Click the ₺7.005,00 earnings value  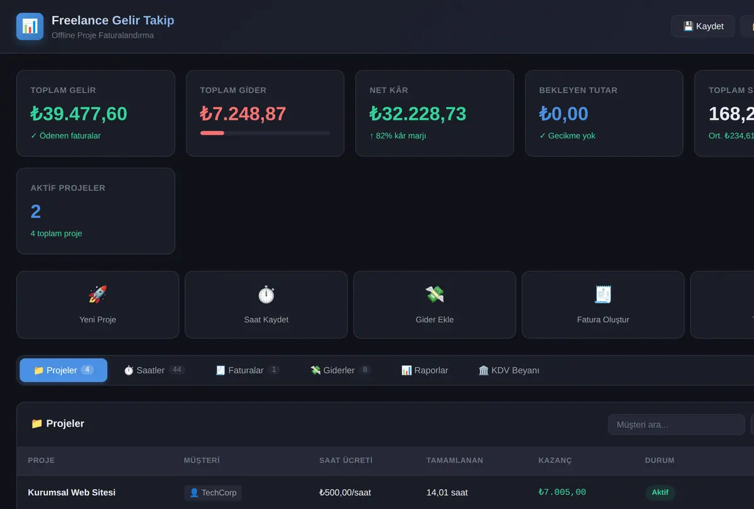click(562, 493)
